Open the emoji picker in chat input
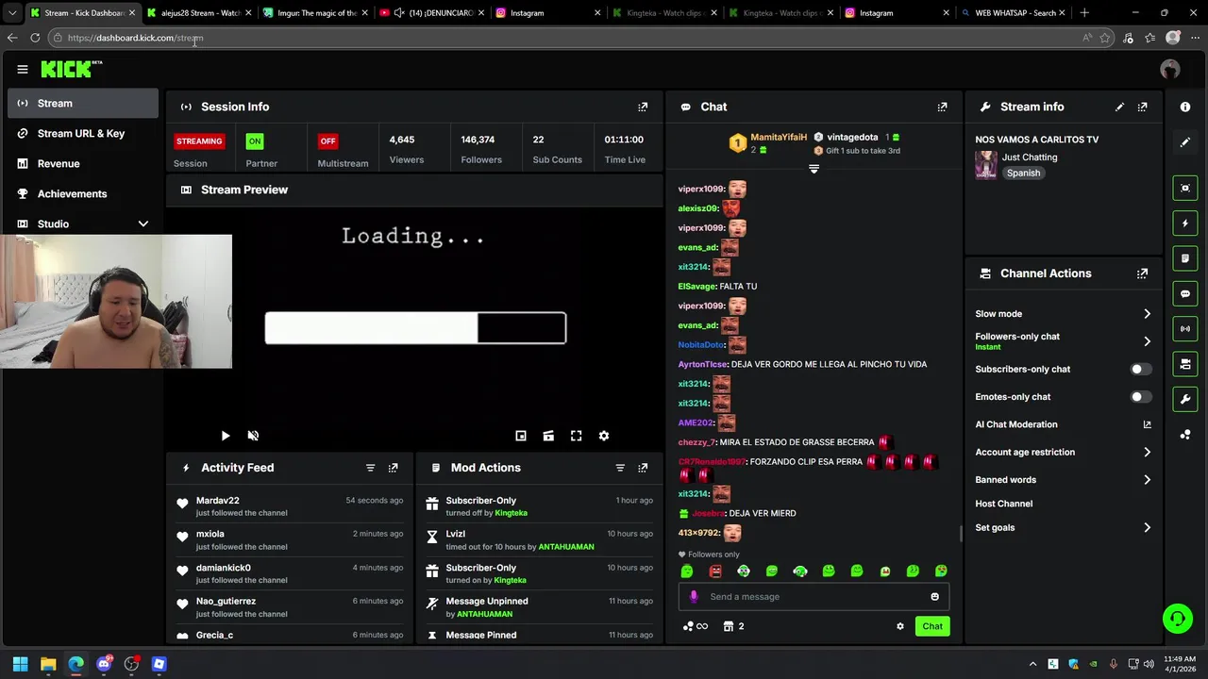Screen dimensions: 1208x679 pos(935,596)
